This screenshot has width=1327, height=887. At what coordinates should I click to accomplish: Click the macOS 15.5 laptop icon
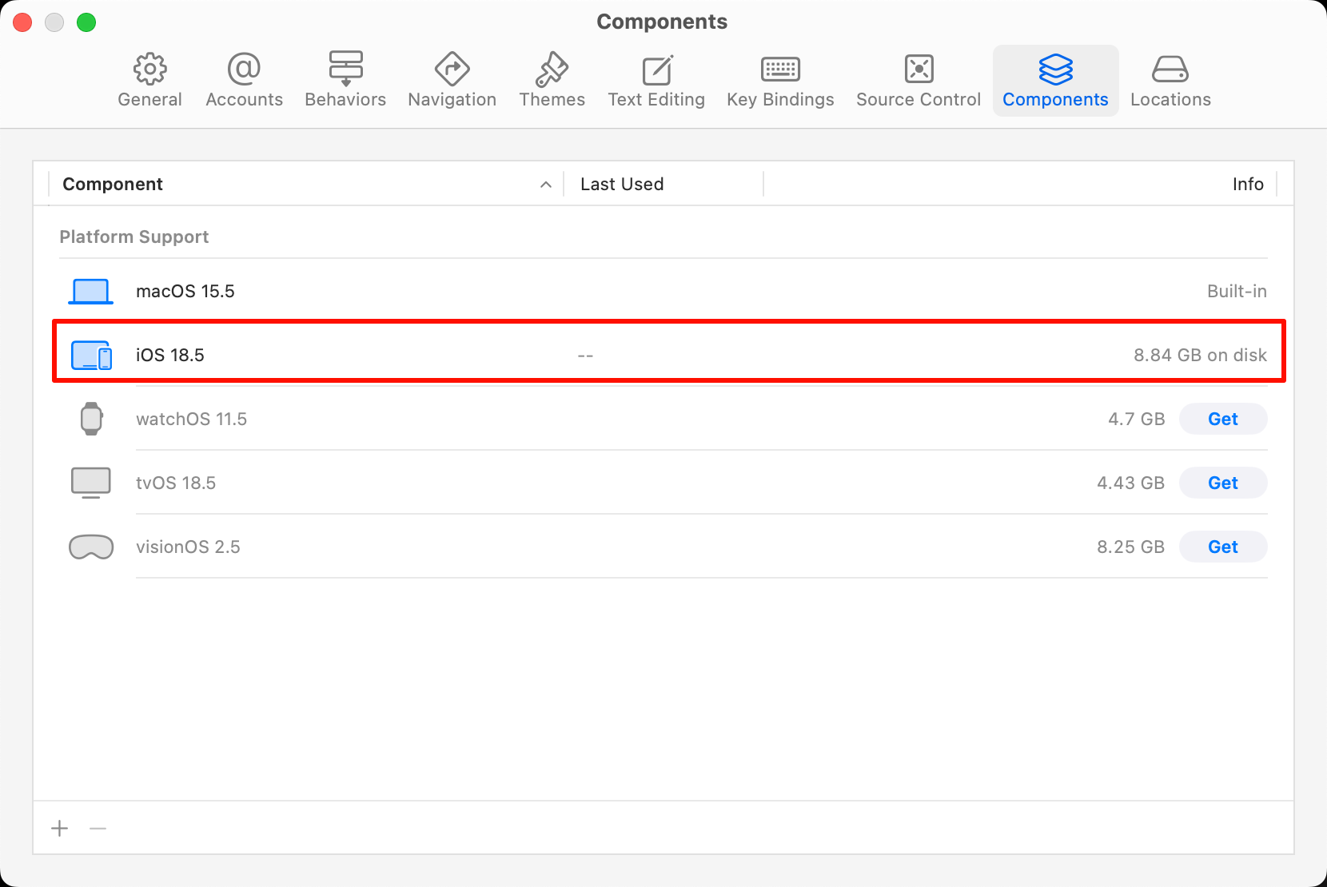(91, 292)
